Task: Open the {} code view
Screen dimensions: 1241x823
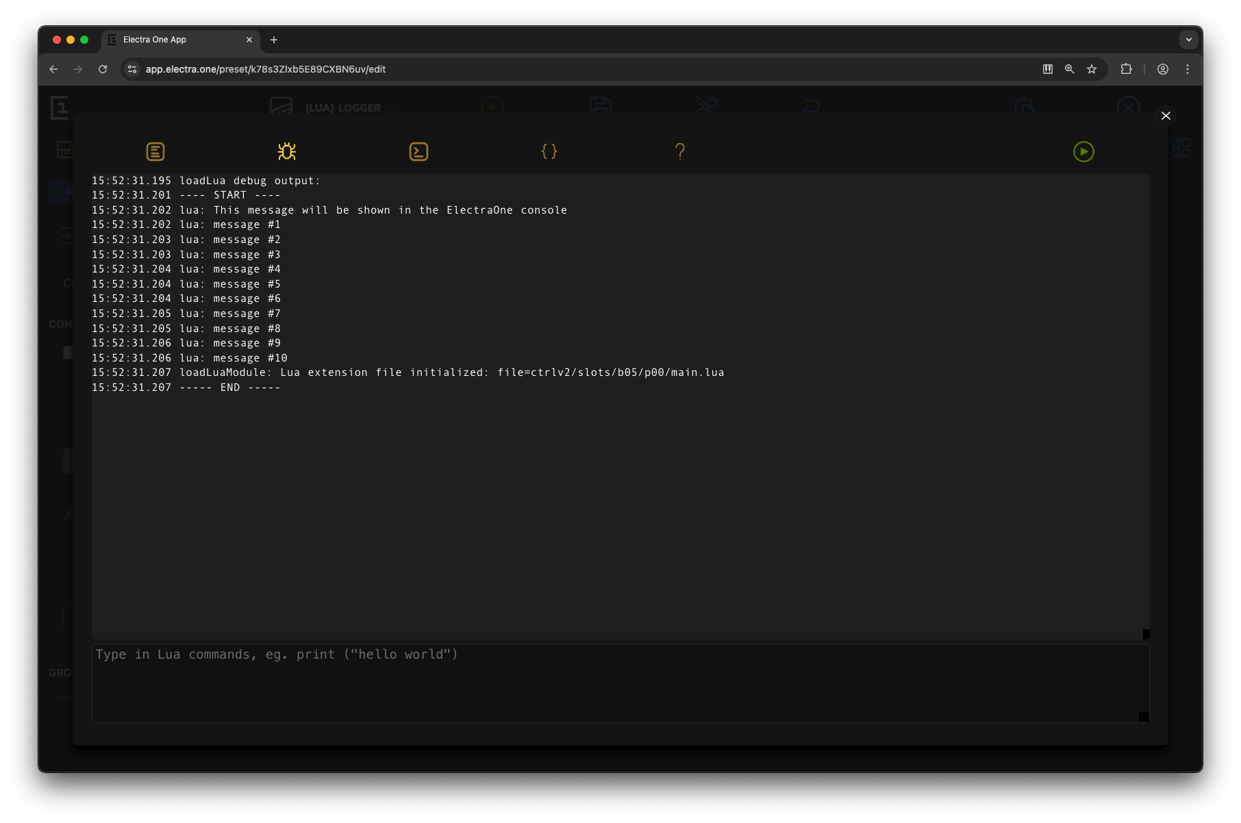Action: point(549,151)
